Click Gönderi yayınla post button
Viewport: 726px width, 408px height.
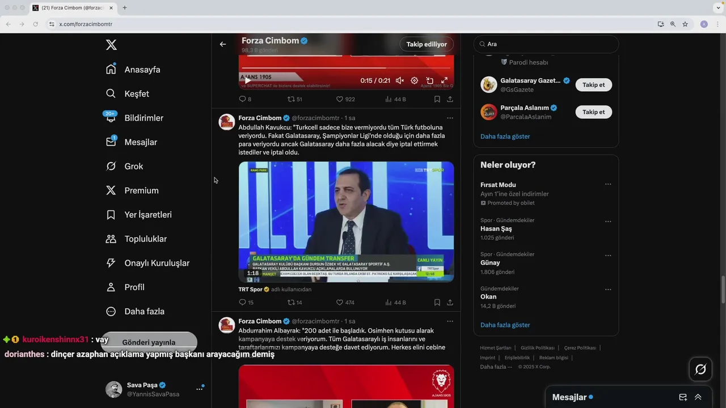point(149,342)
